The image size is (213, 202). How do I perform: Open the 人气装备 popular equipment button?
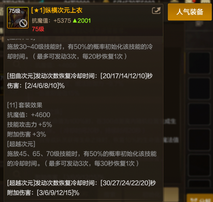coord(190,12)
